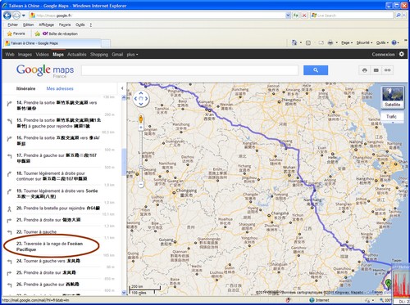Screen dimensions: 410x305
Task: Click the browser Back arrow button
Action: [7, 16]
